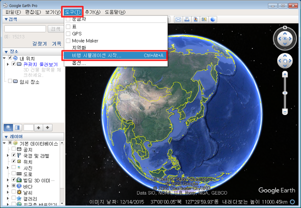Click the move-up arrow on the hand joystick
Image resolution: width=301 pixels, height=208 pixels.
[x=285, y=55]
